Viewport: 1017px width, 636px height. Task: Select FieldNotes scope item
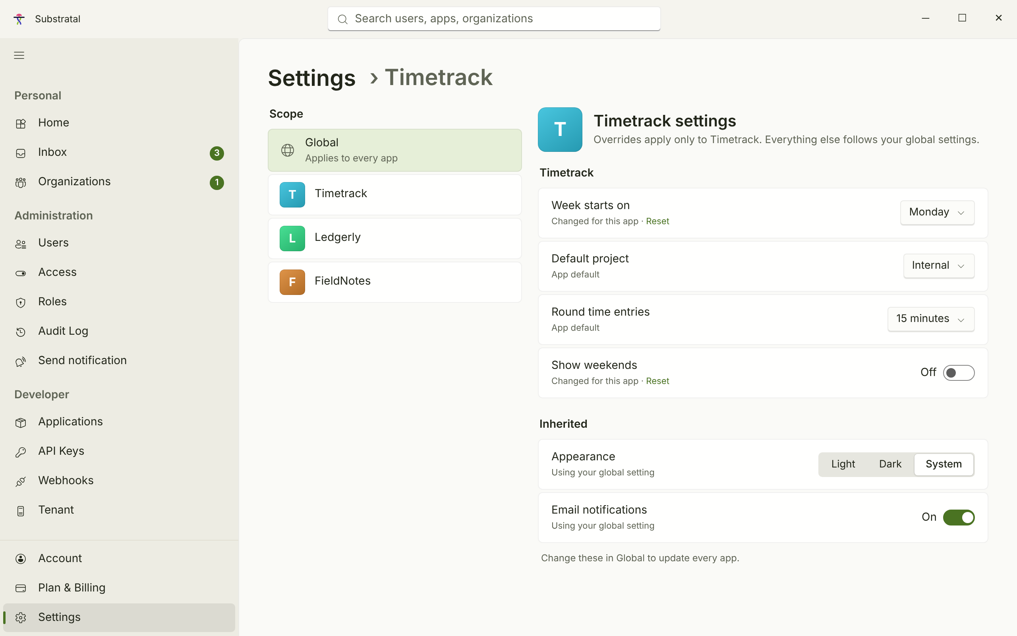(x=394, y=282)
